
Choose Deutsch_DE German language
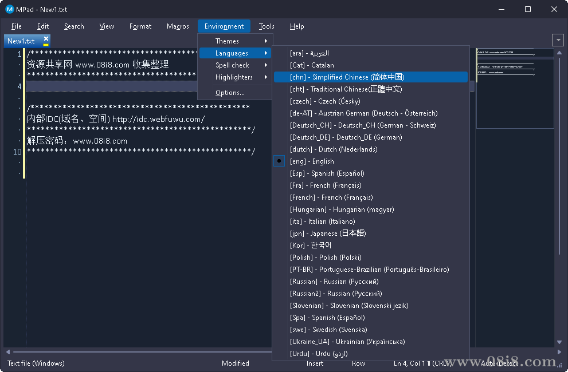click(371, 137)
